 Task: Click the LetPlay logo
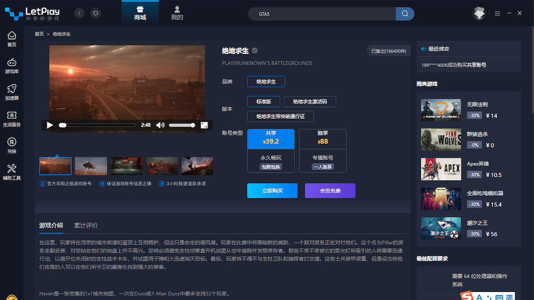point(32,13)
